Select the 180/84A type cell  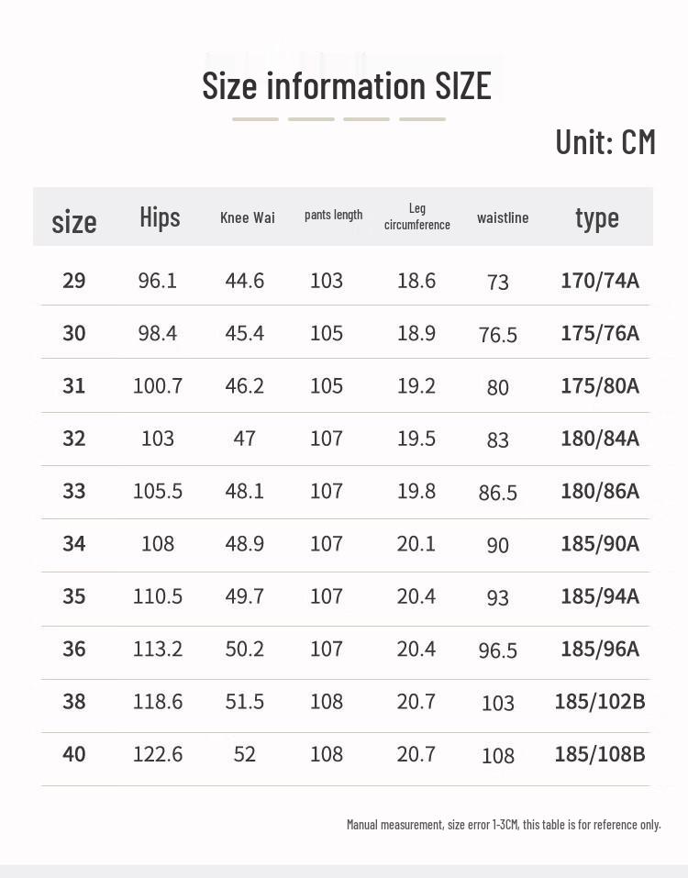[x=600, y=439]
